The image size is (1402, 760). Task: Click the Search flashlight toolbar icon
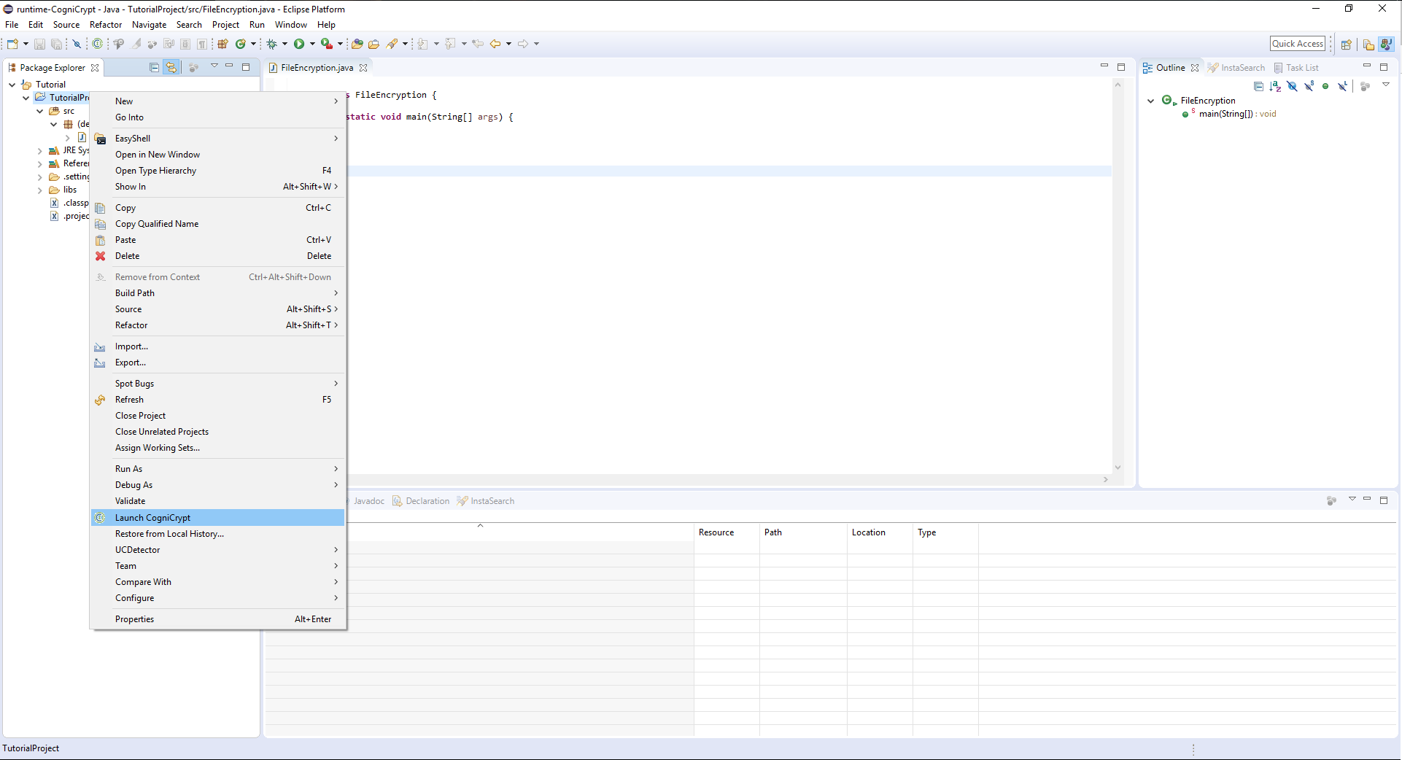pos(392,44)
